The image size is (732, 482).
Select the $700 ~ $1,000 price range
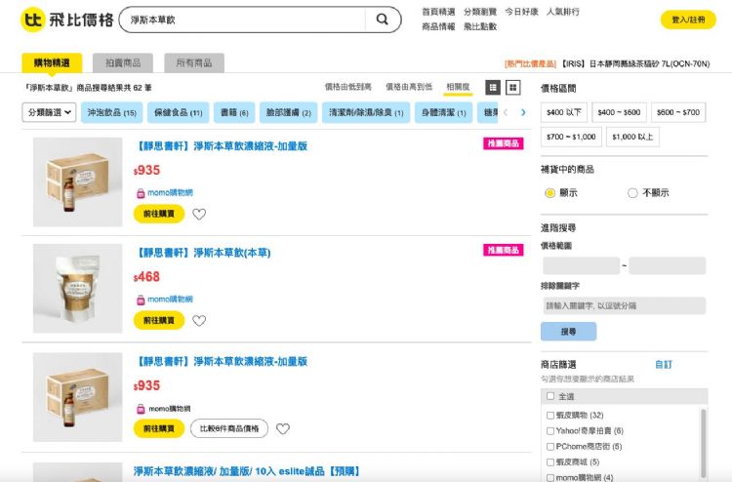click(x=571, y=137)
